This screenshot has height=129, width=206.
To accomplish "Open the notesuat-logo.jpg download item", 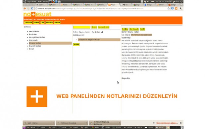I will 70,123.
